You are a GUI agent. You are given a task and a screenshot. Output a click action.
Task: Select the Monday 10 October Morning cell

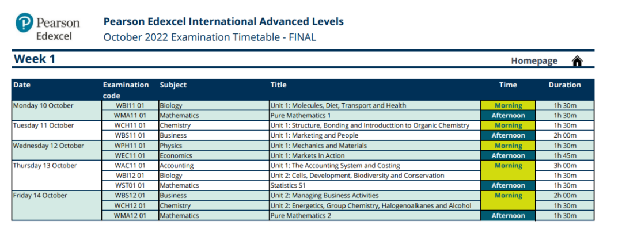click(x=508, y=105)
